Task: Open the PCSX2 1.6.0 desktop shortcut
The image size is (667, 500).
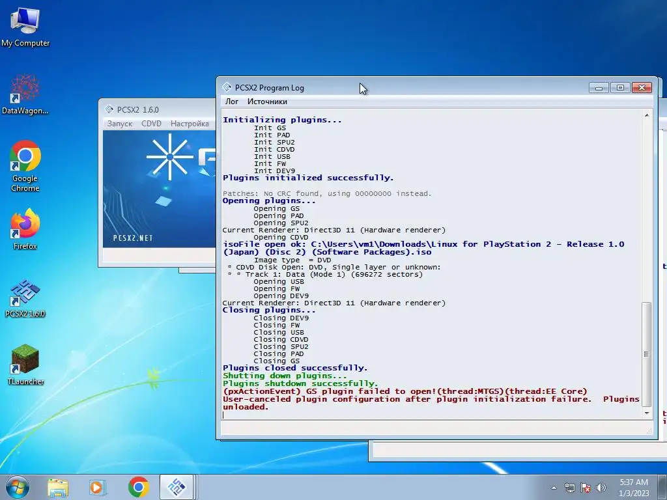Action: pos(25,298)
